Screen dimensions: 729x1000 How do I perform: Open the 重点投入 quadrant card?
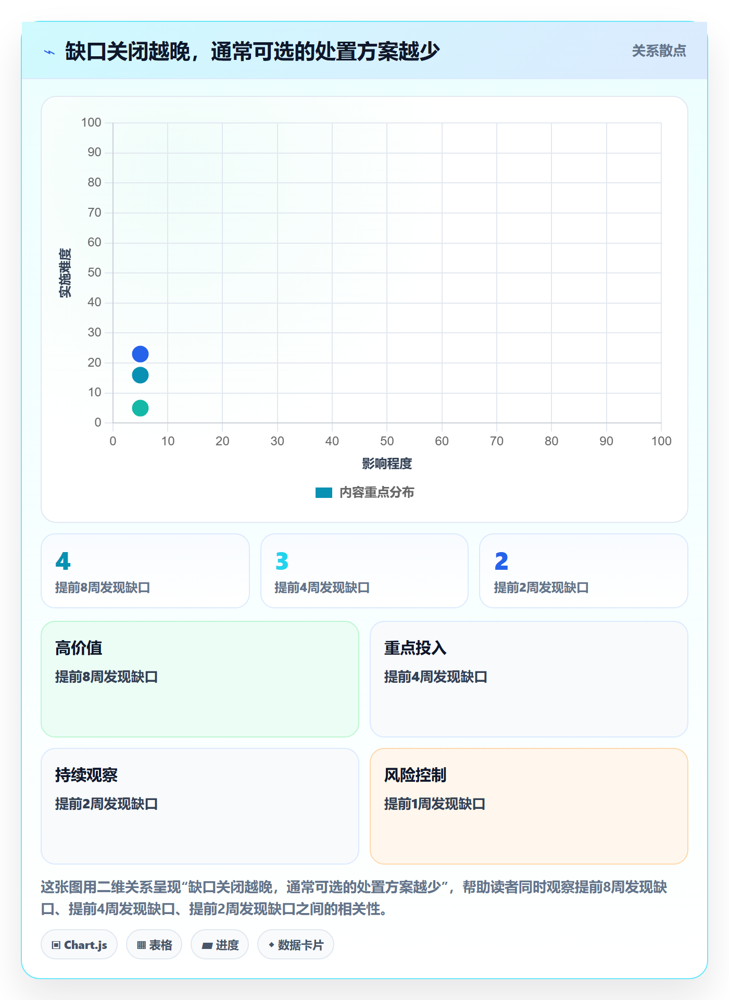529,679
